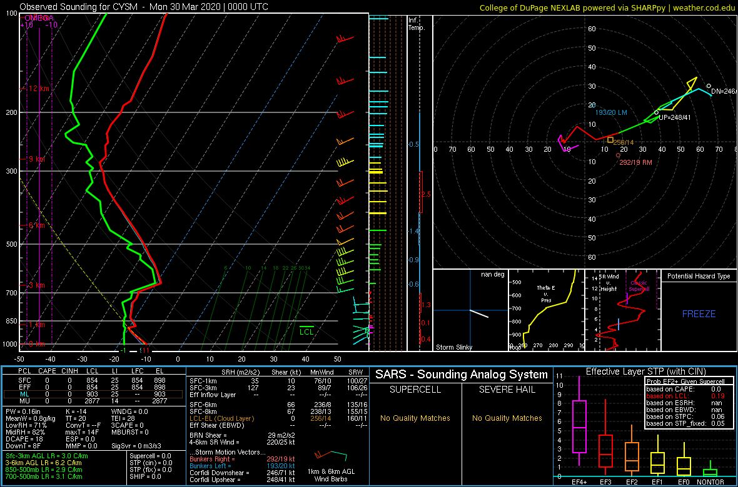Click the 'LCL-EL (Cloud Layer)' row
738x487 pixels.
(x=278, y=418)
